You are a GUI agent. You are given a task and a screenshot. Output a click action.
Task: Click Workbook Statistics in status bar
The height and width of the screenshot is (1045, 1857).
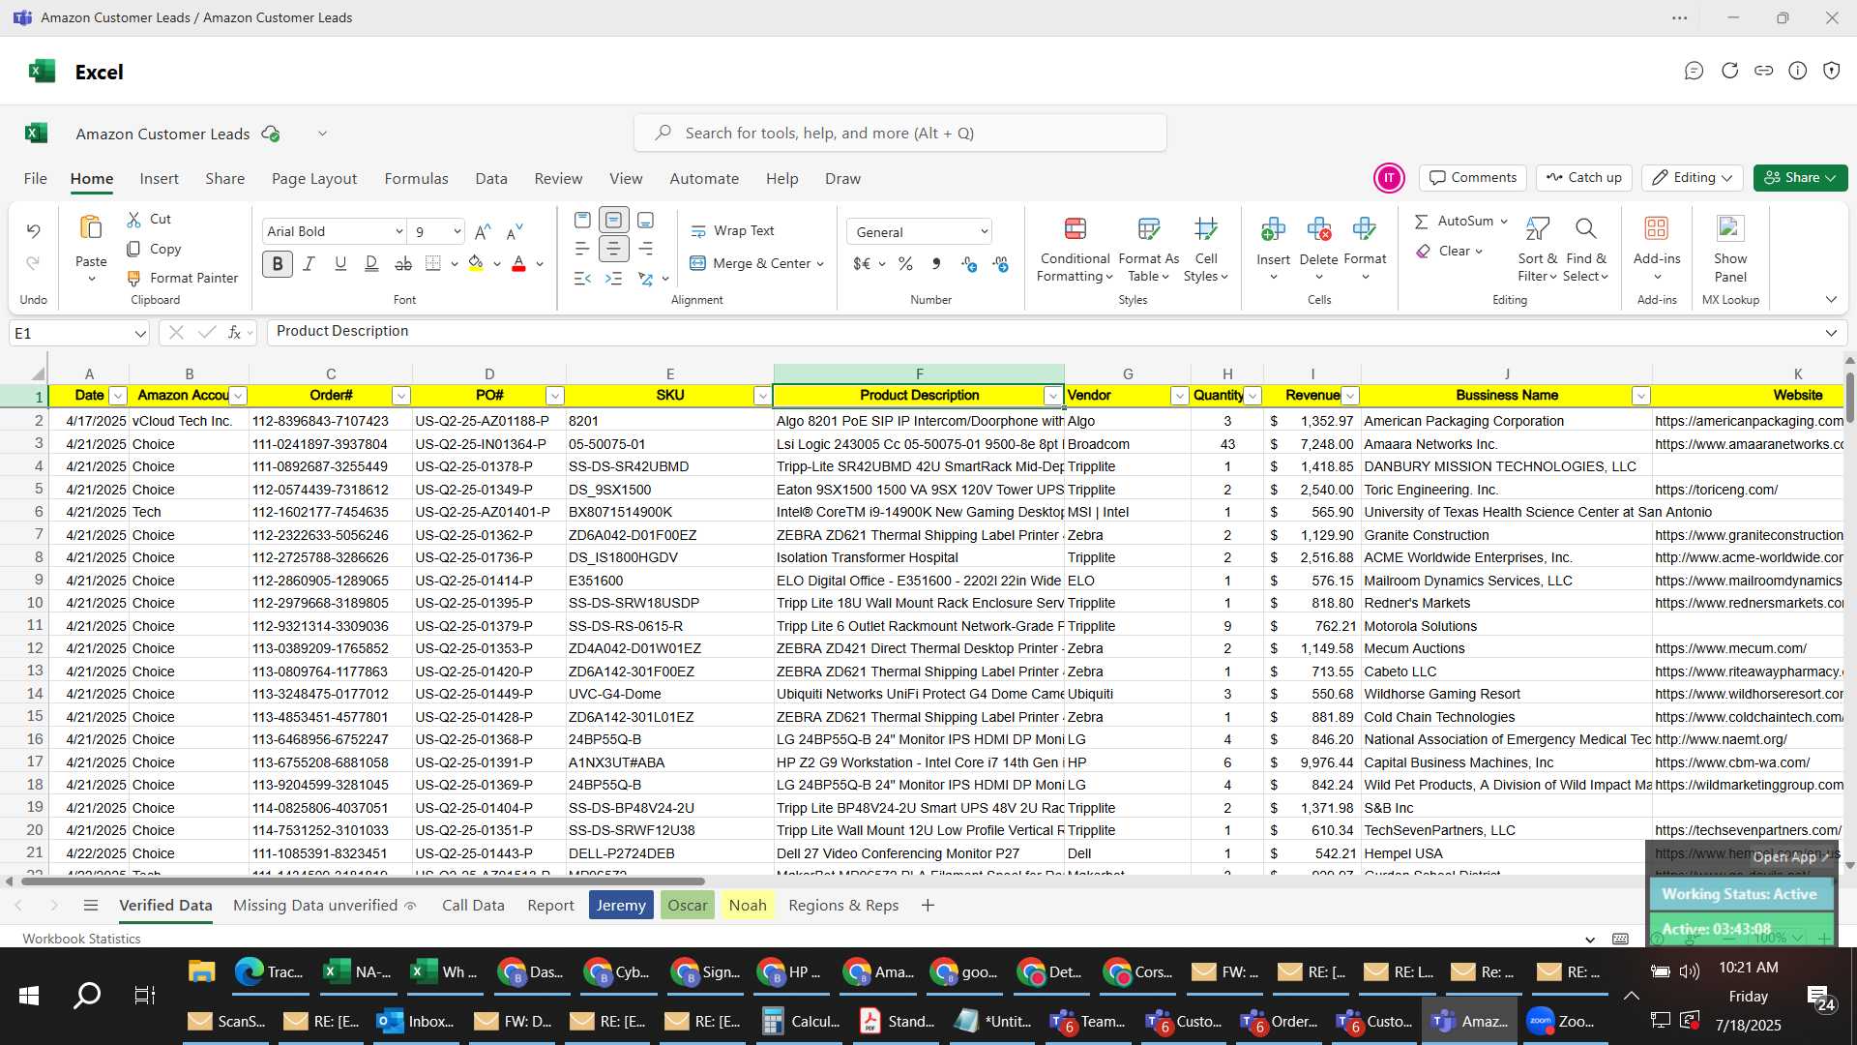81,939
